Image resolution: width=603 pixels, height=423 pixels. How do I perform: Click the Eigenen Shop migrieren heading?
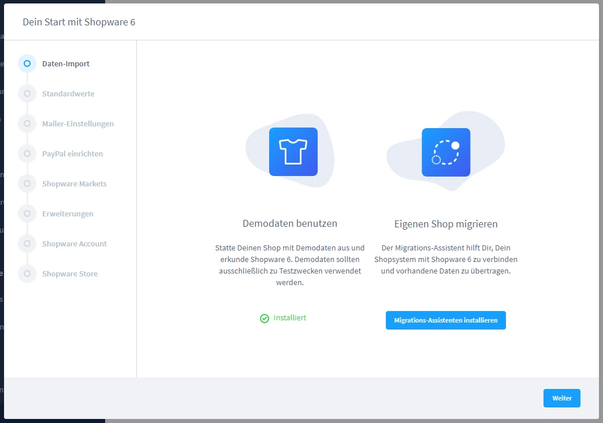click(x=446, y=224)
